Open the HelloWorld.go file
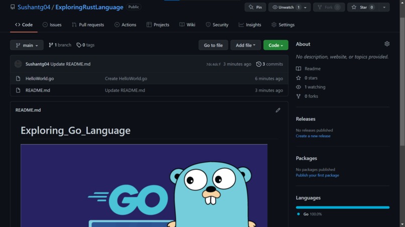 click(40, 78)
